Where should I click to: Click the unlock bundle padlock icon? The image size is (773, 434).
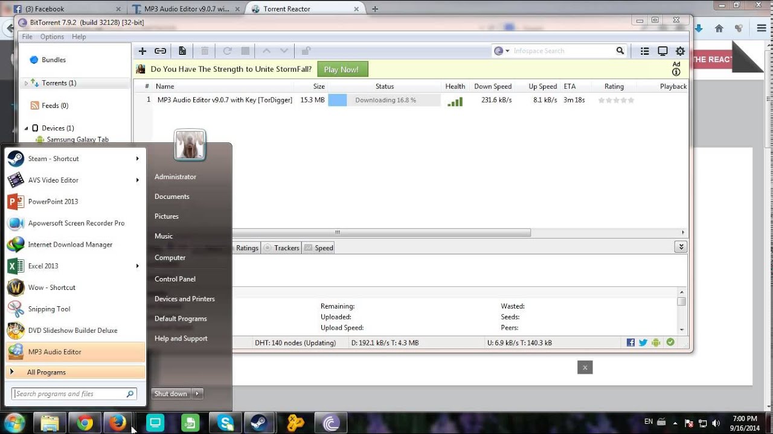pos(306,51)
